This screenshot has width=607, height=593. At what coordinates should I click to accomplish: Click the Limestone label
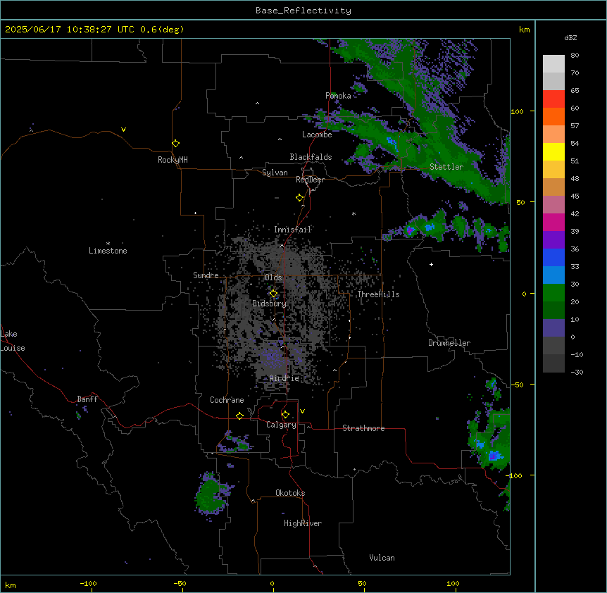[x=108, y=251]
